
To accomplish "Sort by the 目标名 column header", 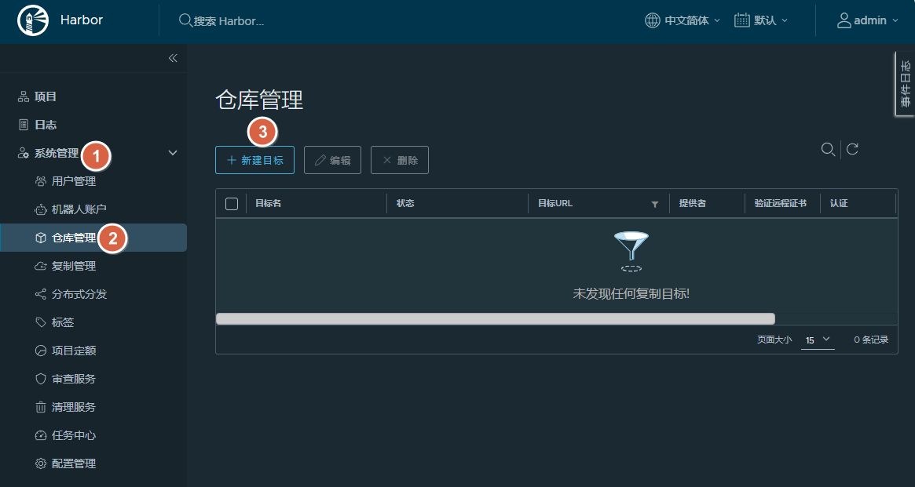I will 269,203.
